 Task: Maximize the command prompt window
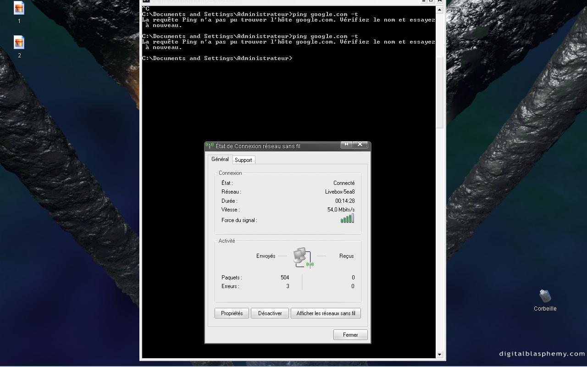[x=431, y=1]
